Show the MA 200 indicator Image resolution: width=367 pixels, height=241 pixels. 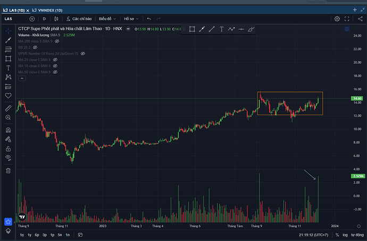click(x=57, y=41)
